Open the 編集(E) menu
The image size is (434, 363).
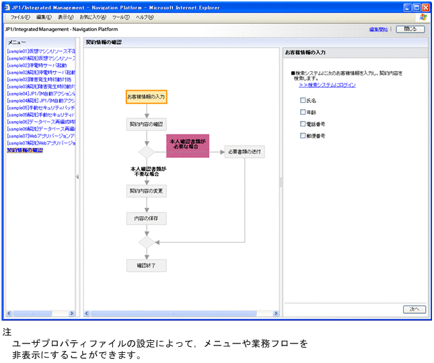(x=44, y=17)
